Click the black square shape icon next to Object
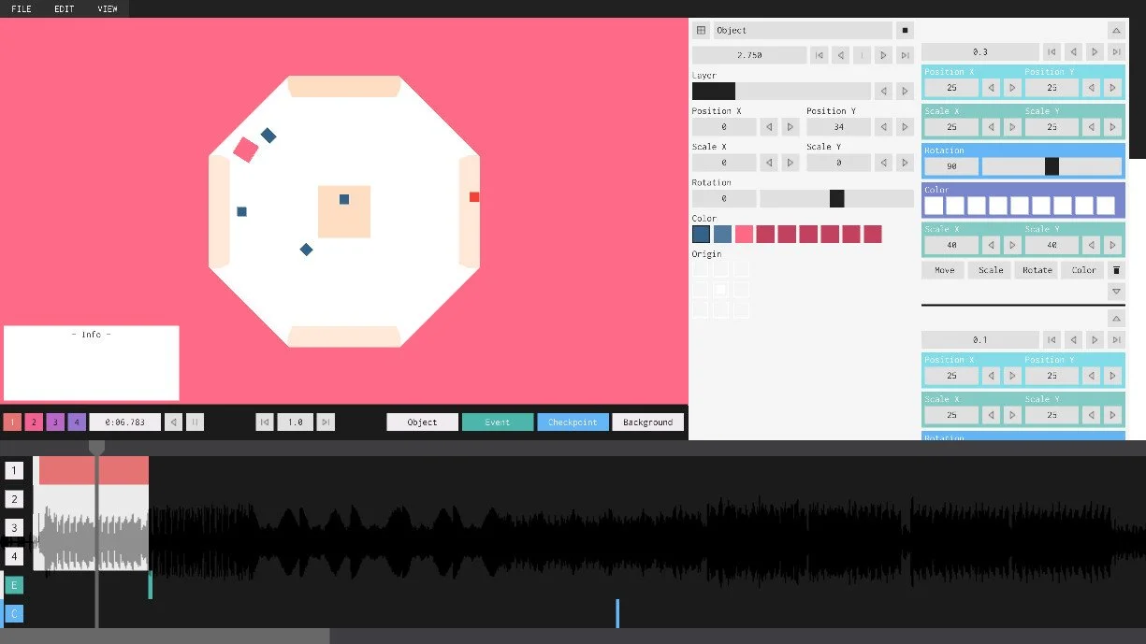Screen dimensions: 1146x644 pos(905,30)
